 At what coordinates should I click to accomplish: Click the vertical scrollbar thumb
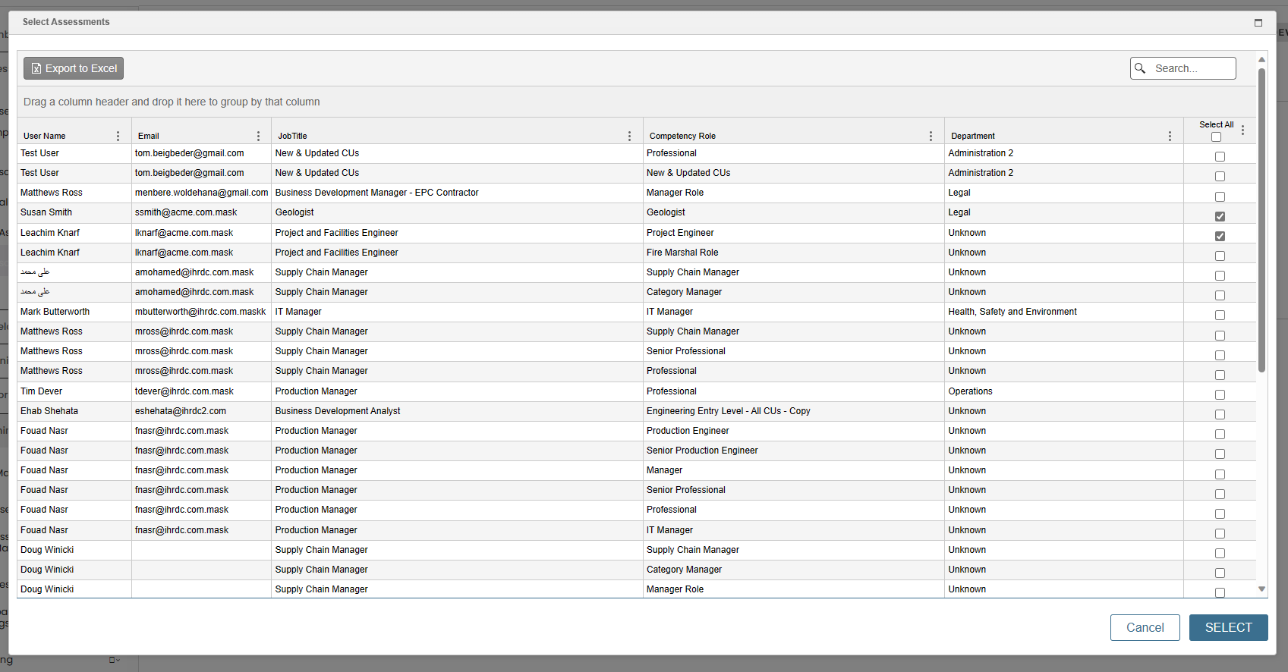point(1261,220)
